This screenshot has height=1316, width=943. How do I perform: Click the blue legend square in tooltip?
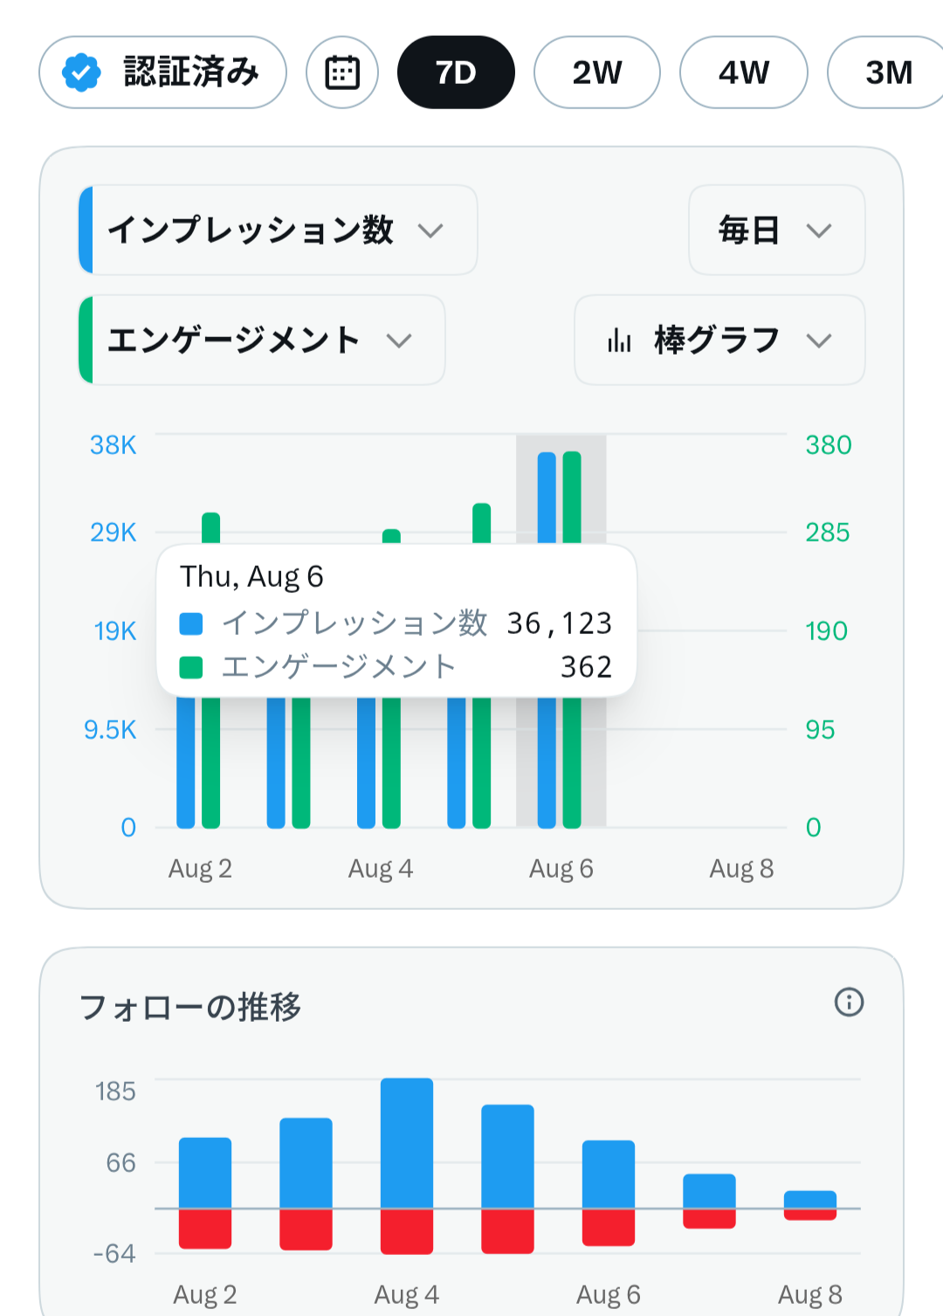[x=190, y=624]
